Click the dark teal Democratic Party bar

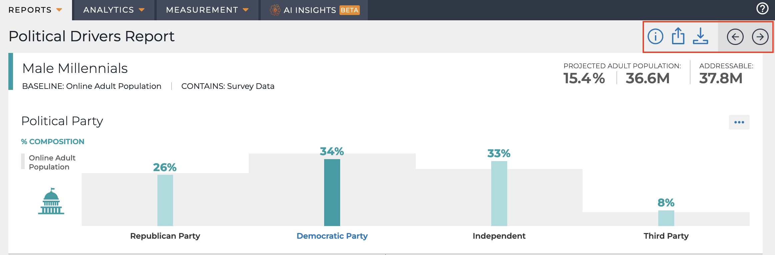332,192
